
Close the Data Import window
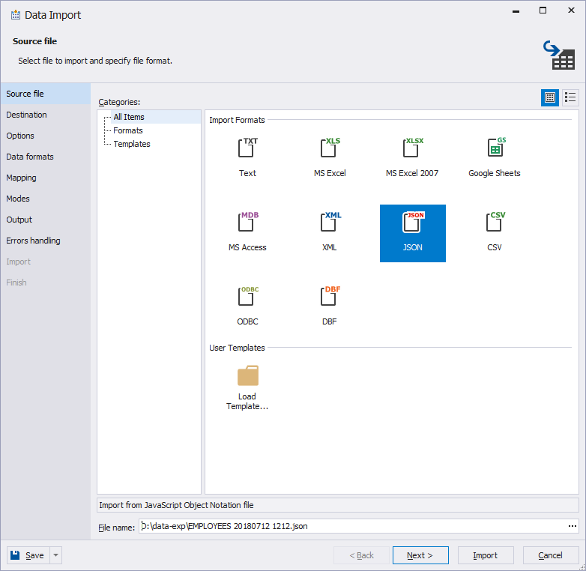(x=571, y=10)
